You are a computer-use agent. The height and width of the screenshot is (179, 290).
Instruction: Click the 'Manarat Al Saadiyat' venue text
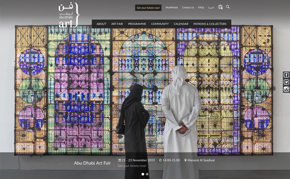201,160
